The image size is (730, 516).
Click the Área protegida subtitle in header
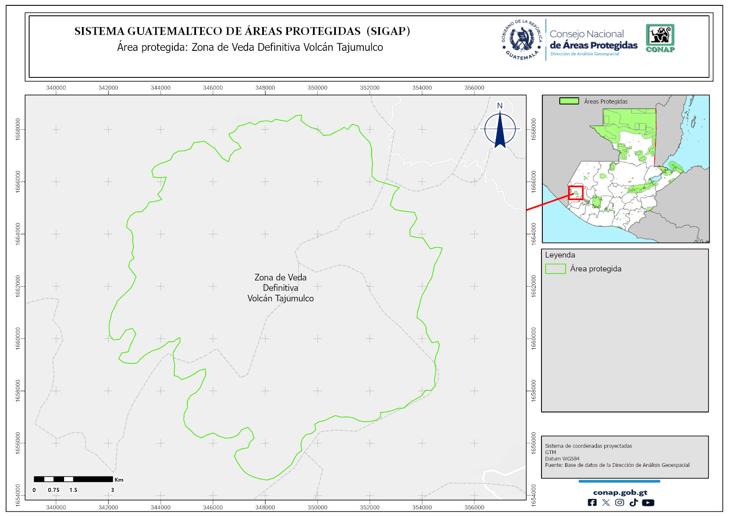(x=250, y=47)
